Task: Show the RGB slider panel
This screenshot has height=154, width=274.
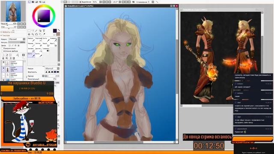Action: [33, 2]
